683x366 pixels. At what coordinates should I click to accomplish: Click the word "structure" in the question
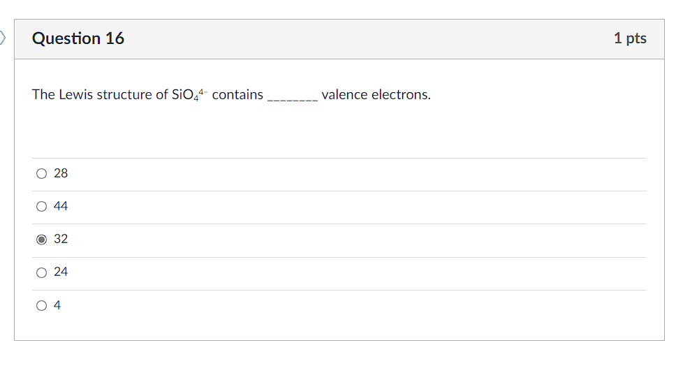point(124,94)
